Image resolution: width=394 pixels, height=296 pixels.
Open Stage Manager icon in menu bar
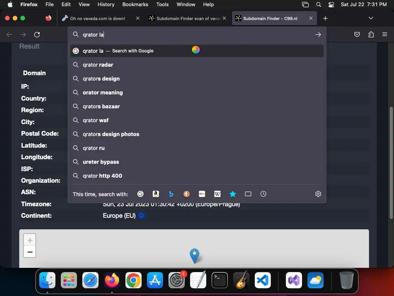pos(305,5)
